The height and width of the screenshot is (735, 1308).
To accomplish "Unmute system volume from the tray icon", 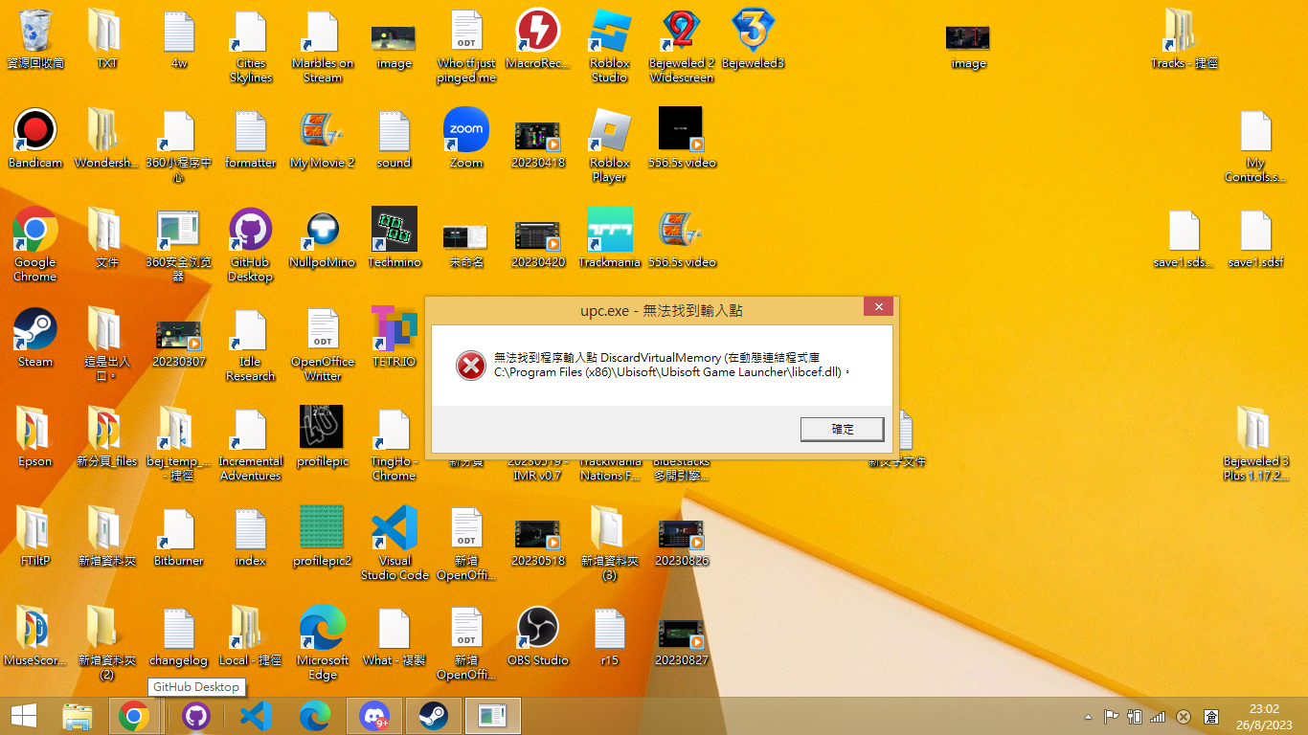I will pos(1183,716).
